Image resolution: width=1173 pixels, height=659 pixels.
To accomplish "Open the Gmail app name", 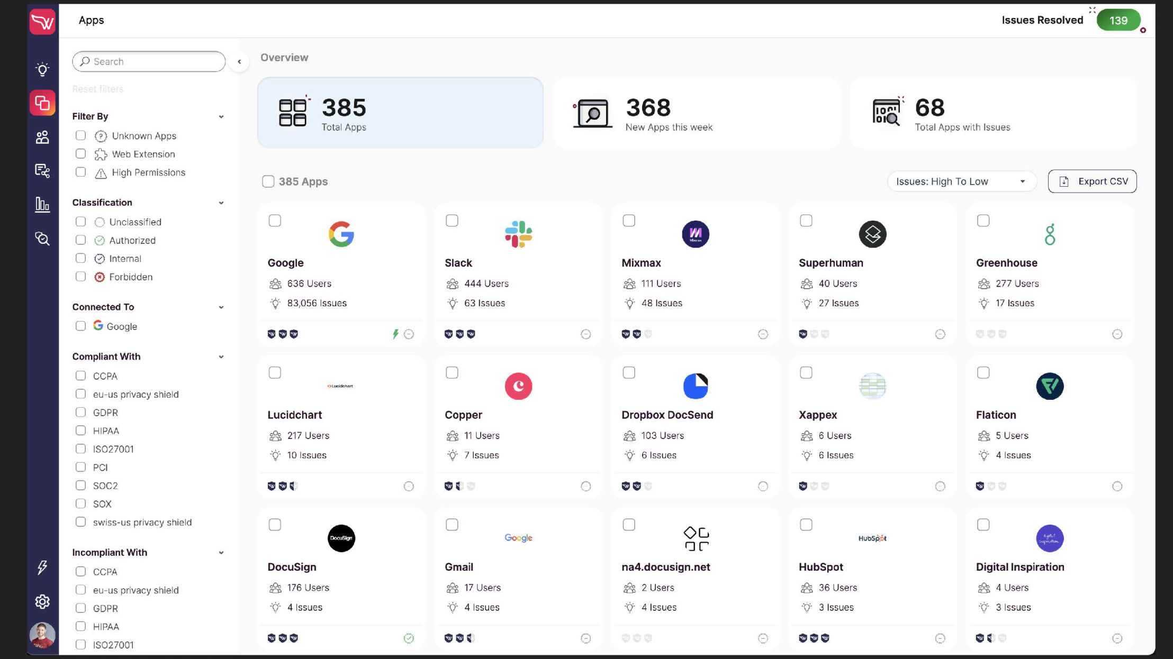I will pyautogui.click(x=459, y=567).
